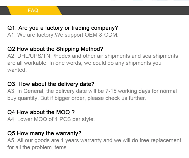189x158 pixels.
Task: Click the 'FAQ' text label
Action: click(x=33, y=11)
